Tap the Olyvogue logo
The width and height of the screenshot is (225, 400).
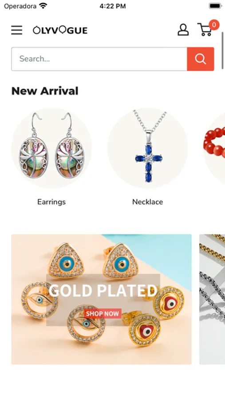[60, 30]
